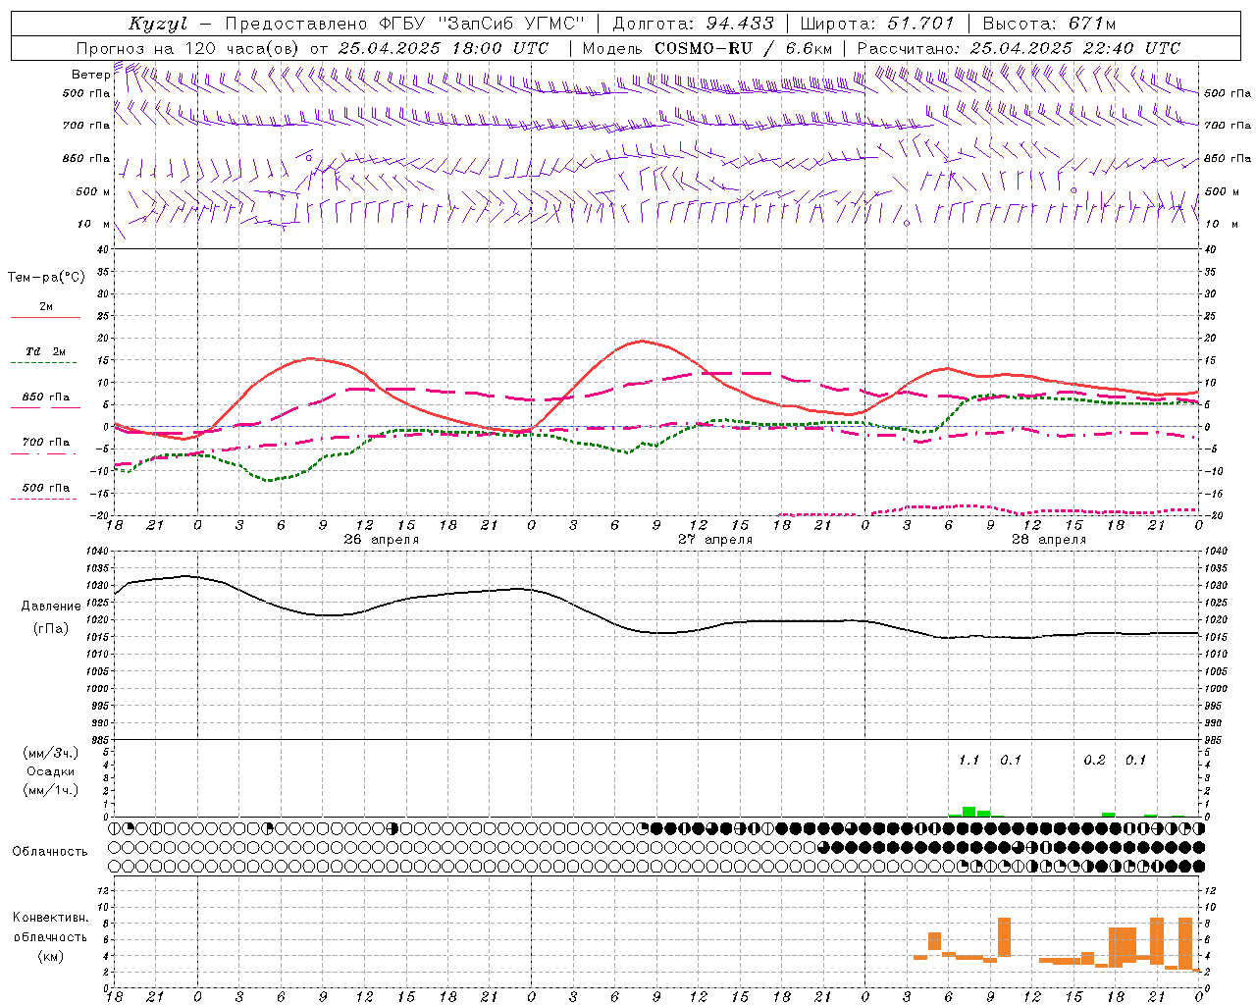Select the model label COSMO-RU / 6.6км

tap(743, 48)
